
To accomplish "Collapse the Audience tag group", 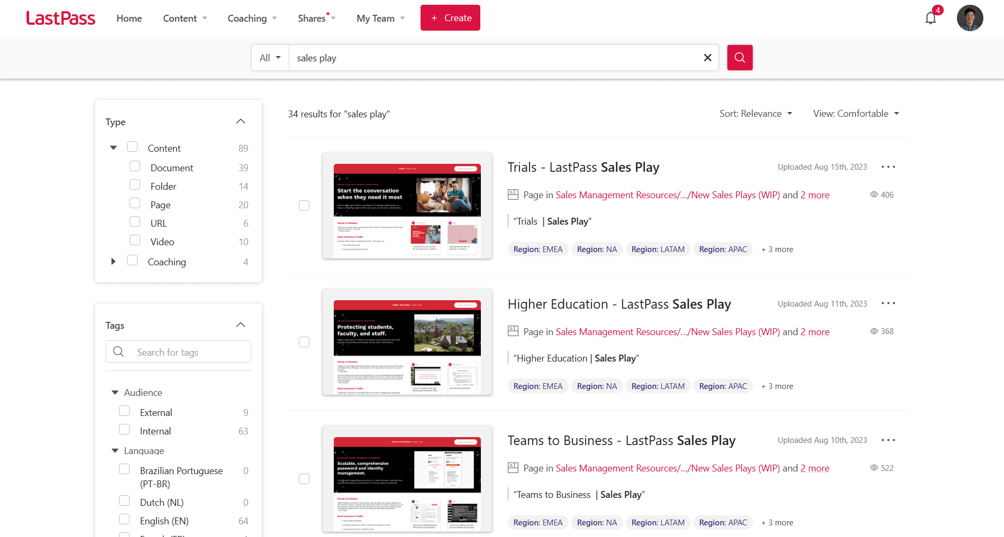I will tap(115, 392).
